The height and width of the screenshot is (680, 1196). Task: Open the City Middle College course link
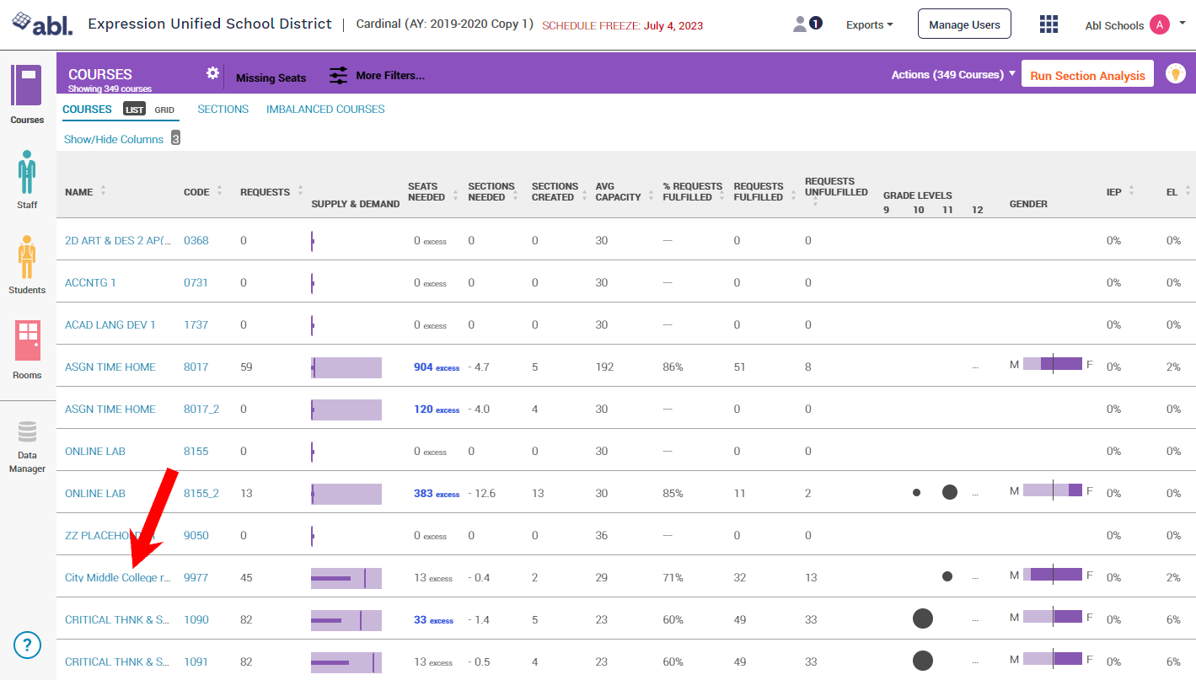click(x=117, y=578)
